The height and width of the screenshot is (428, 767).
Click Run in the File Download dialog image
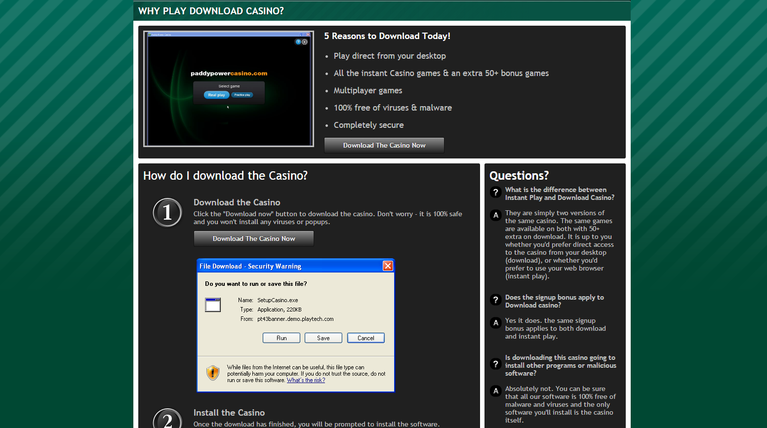[282, 338]
